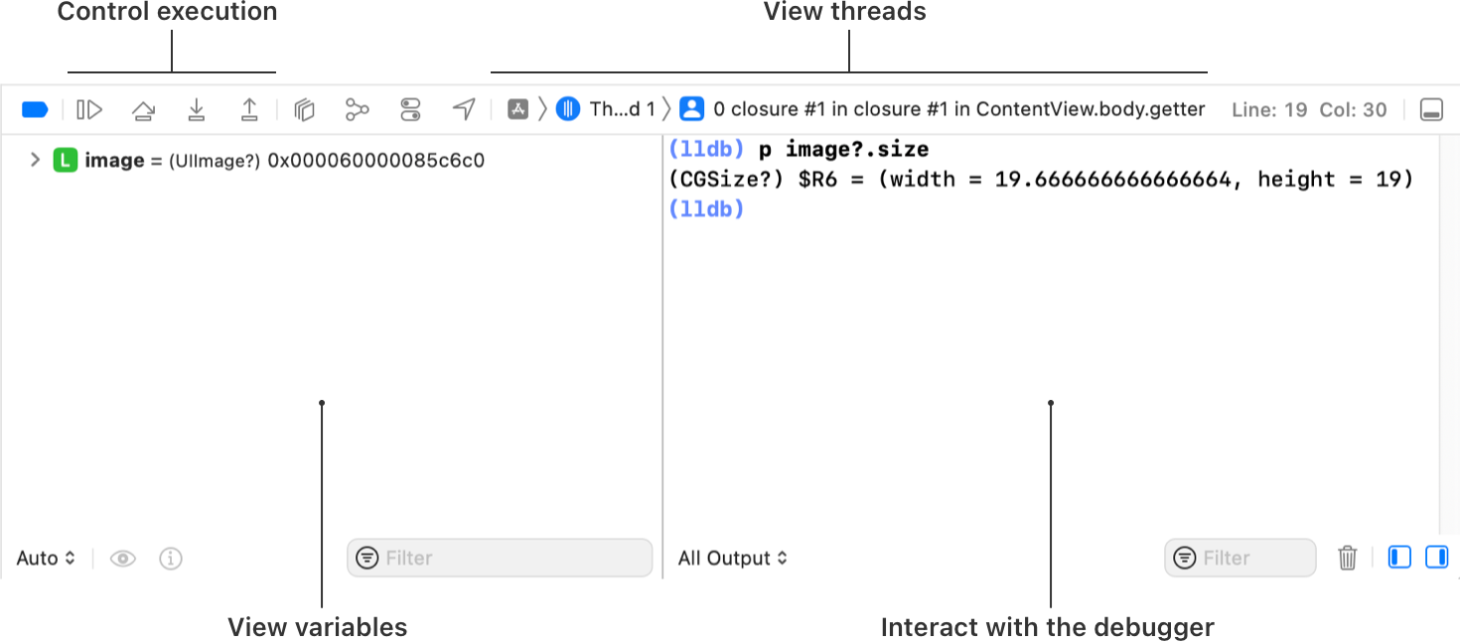1460x643 pixels.
Task: Hide the debug area with the button beside Col: 30
Action: pos(1431,109)
